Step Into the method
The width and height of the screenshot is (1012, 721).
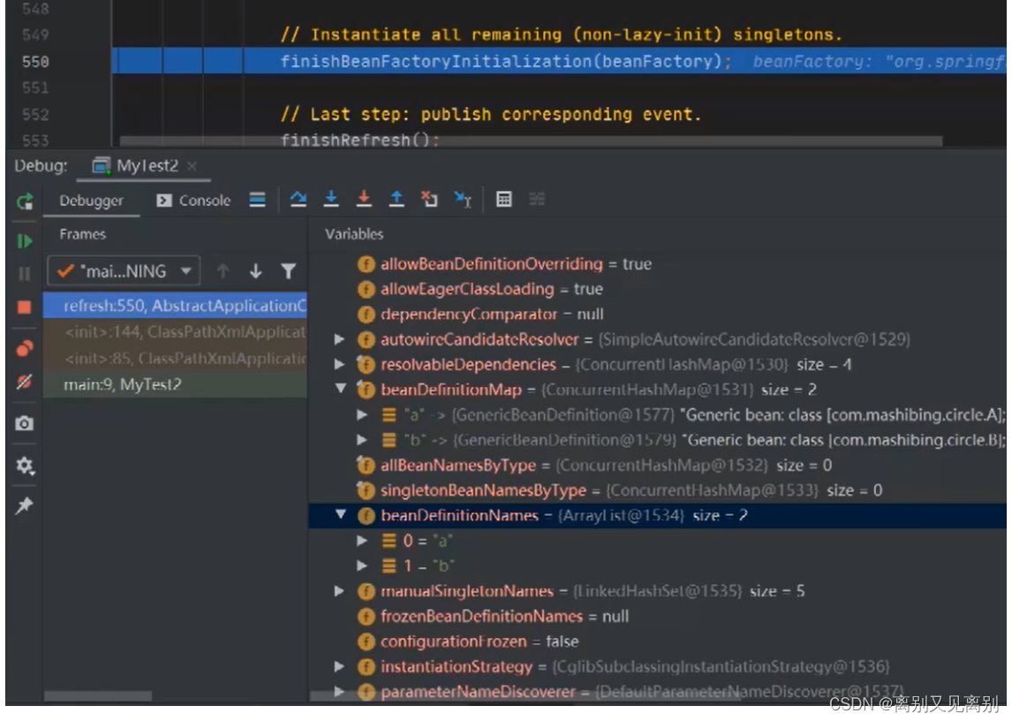[331, 200]
